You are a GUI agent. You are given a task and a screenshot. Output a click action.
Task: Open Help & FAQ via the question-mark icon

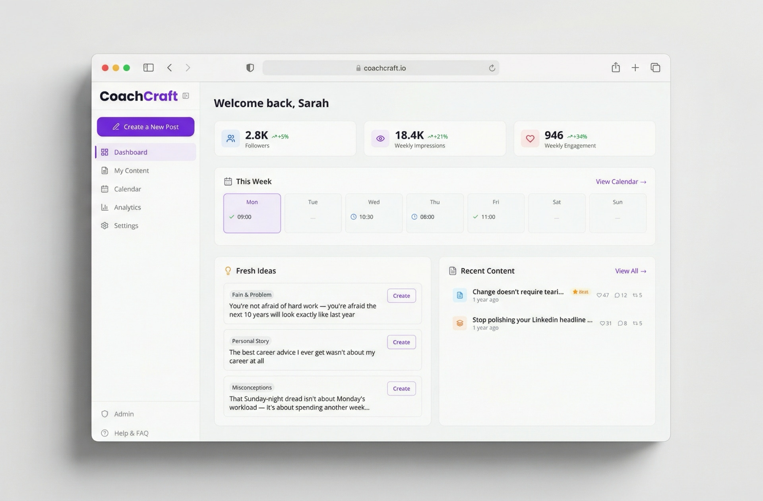[105, 433]
